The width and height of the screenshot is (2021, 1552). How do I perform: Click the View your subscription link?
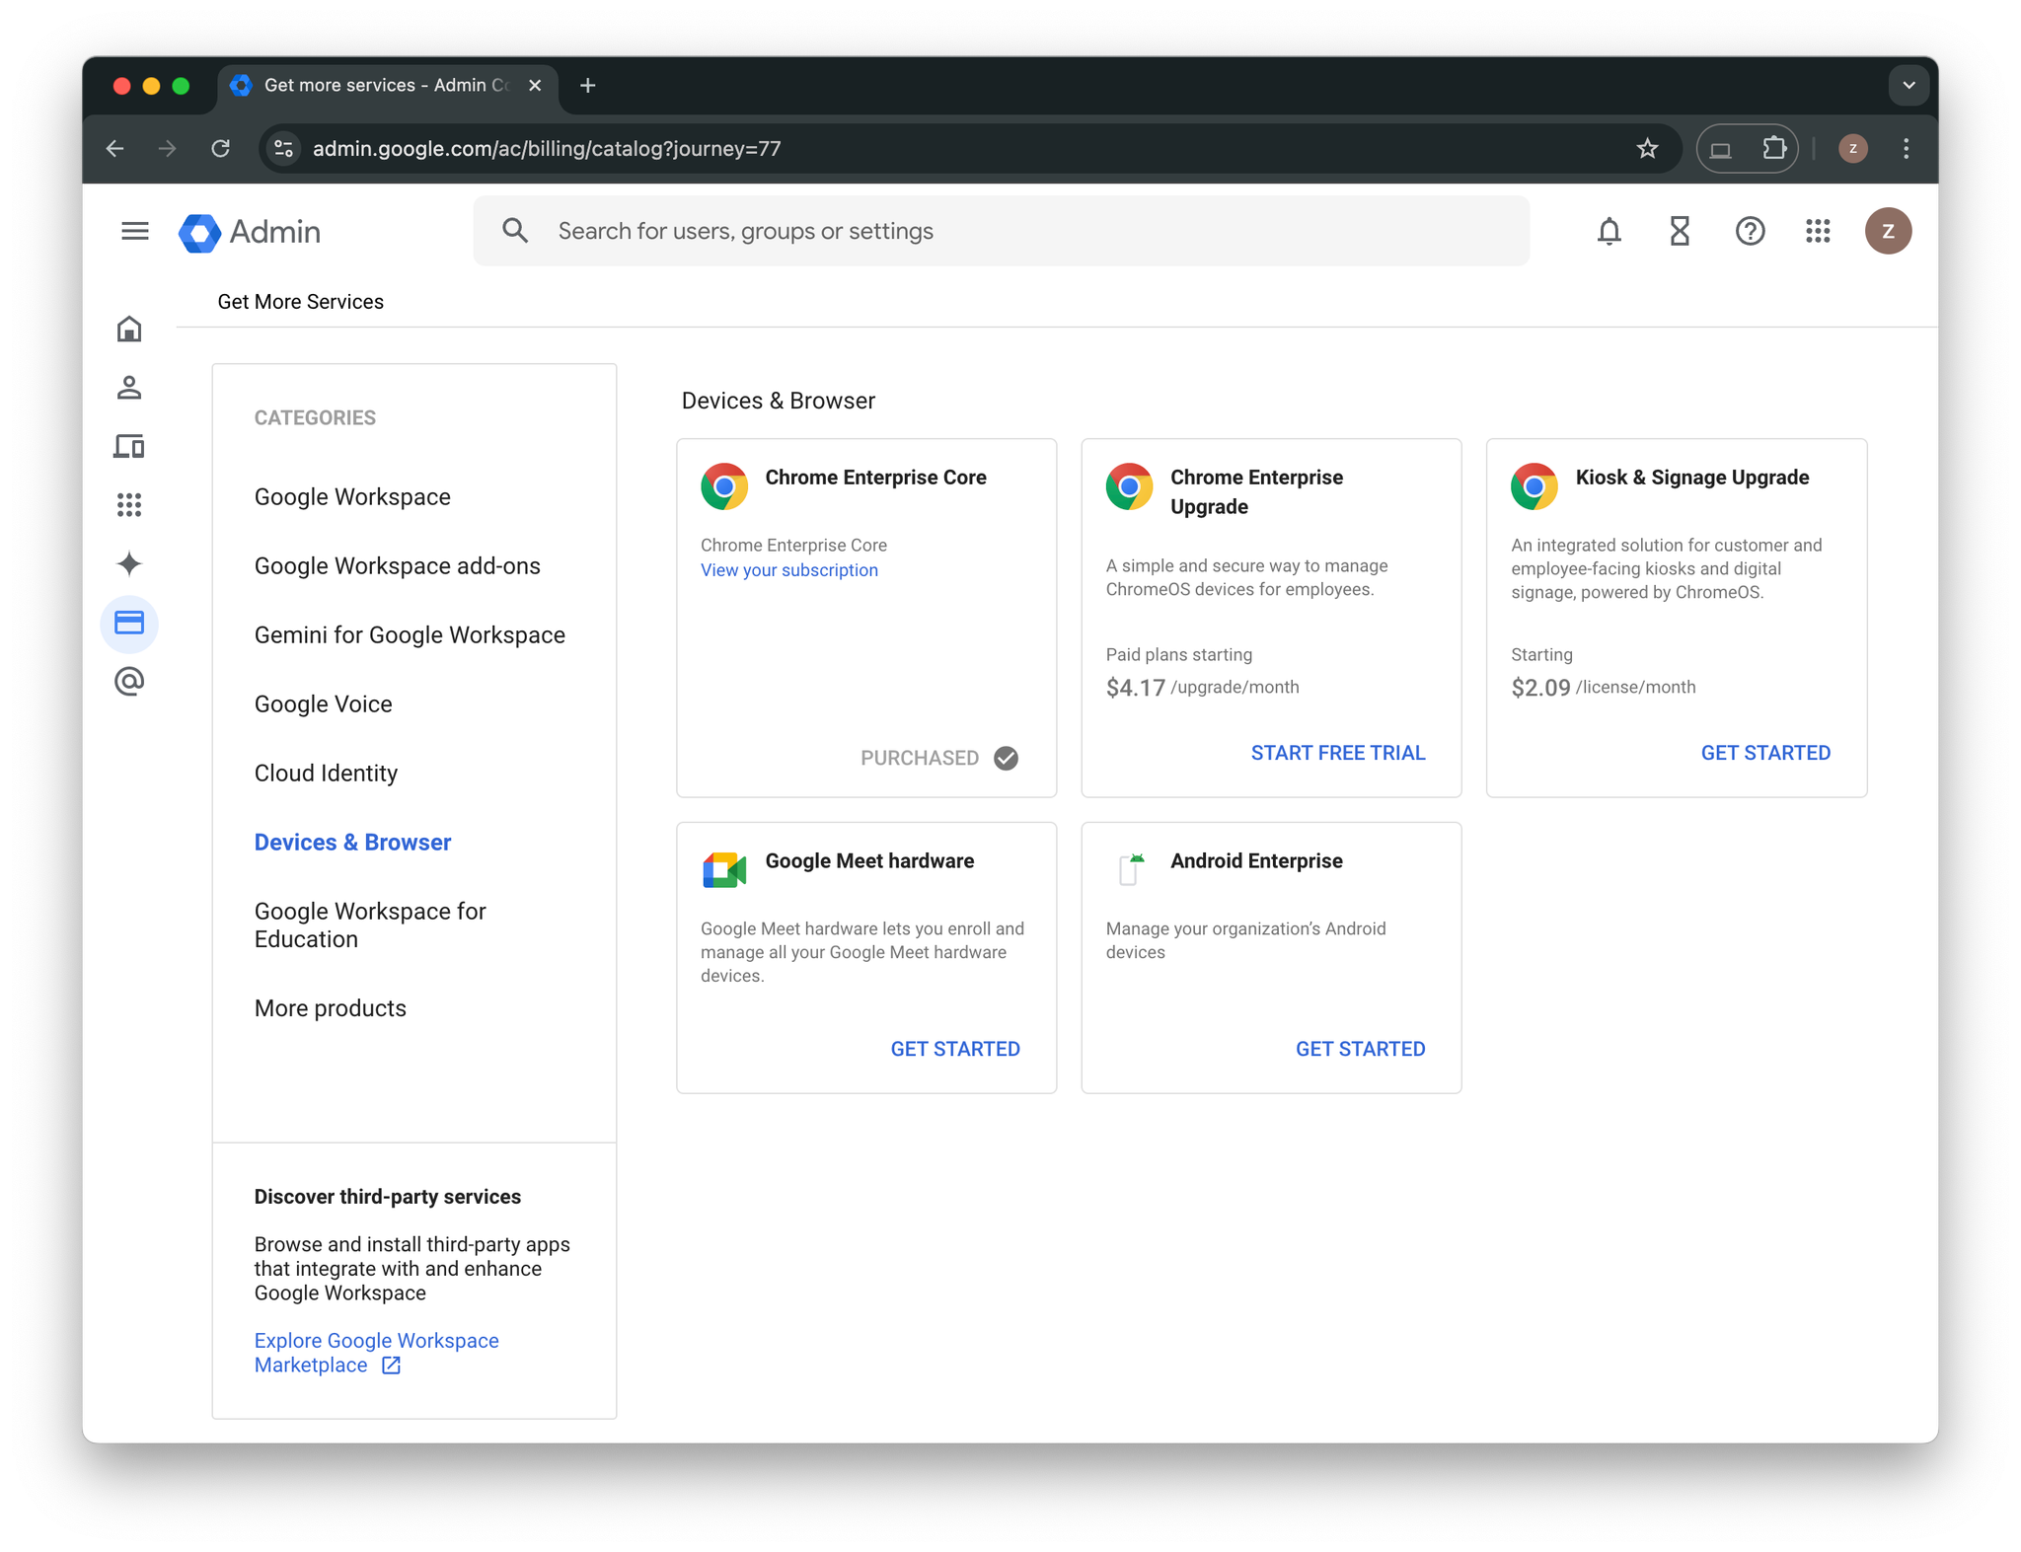(x=788, y=570)
